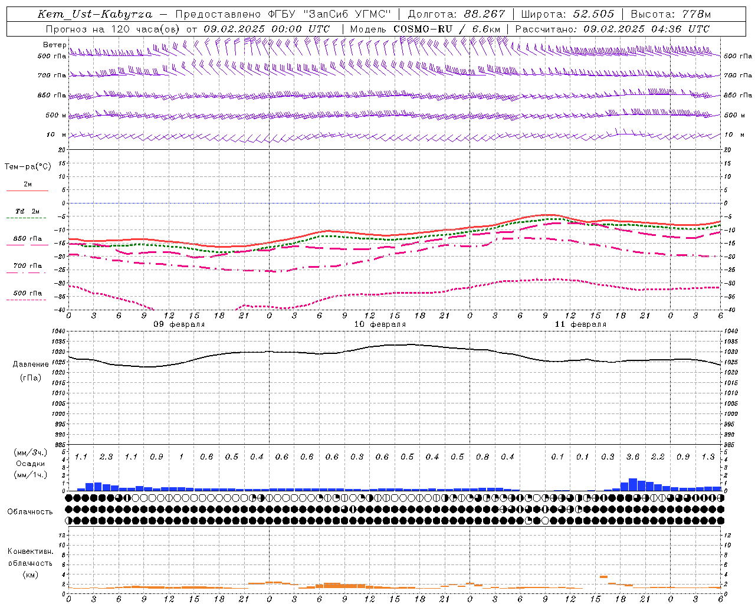Image resolution: width=755 pixels, height=604 pixels.
Task: Select the 700 гПа temperature legend entry
Action: (27, 265)
